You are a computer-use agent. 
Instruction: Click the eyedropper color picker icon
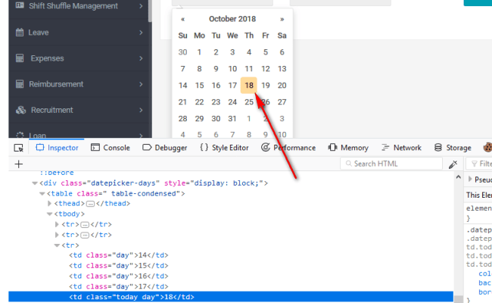[x=453, y=164]
